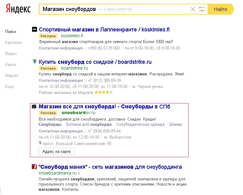
Task: Click the Яндекс logo
Action: (18, 9)
